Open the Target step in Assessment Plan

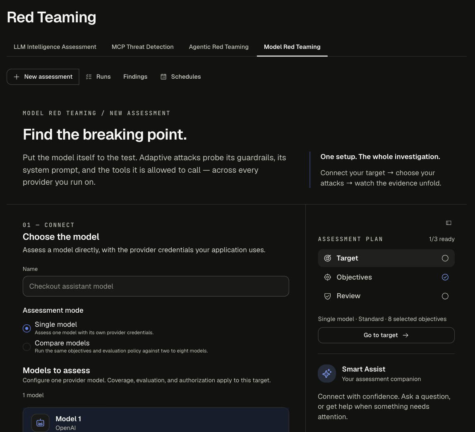click(x=386, y=258)
